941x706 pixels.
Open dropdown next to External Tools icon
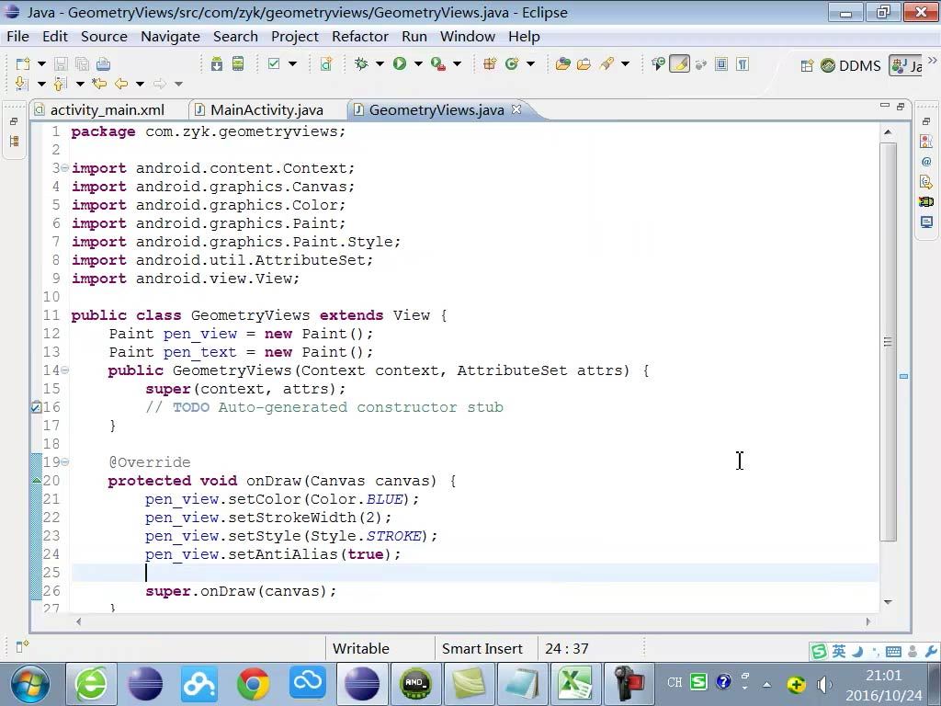point(457,63)
